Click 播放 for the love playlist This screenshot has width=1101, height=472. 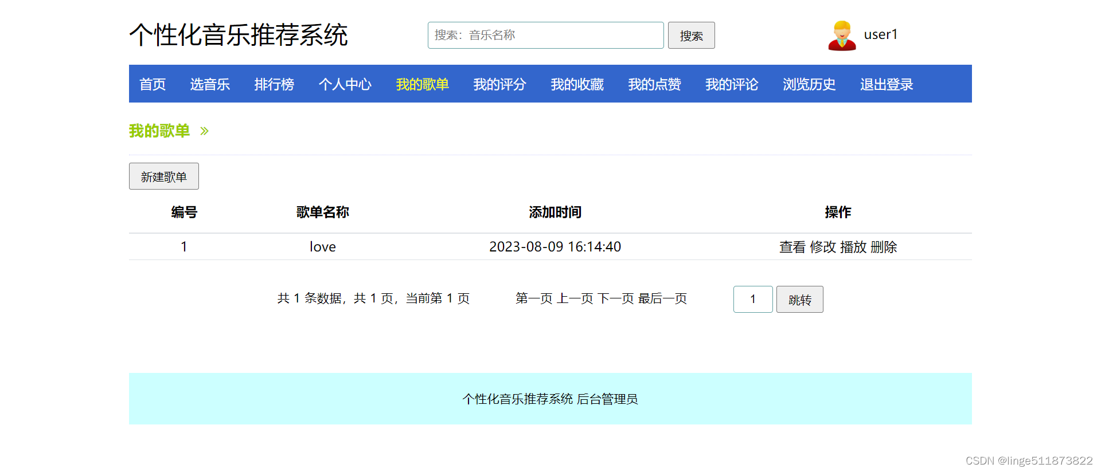853,247
